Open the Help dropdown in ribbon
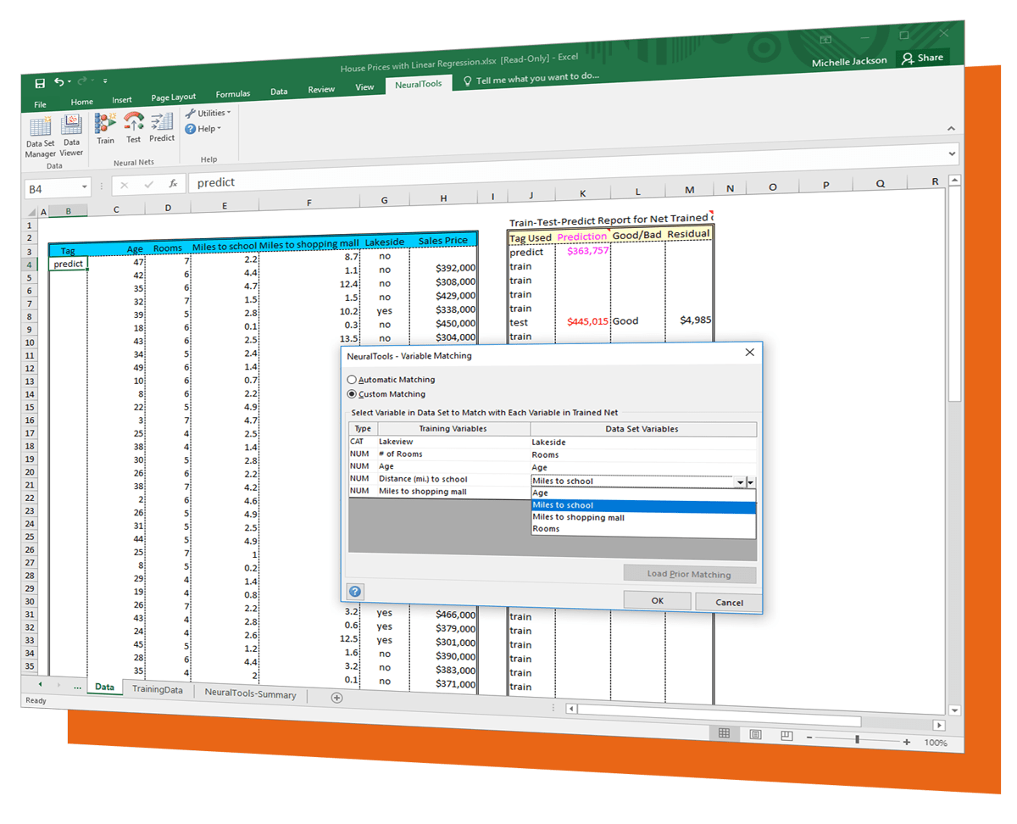 [x=203, y=129]
